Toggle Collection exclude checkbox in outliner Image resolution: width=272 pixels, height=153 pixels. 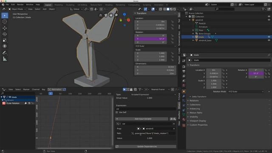[190, 17]
